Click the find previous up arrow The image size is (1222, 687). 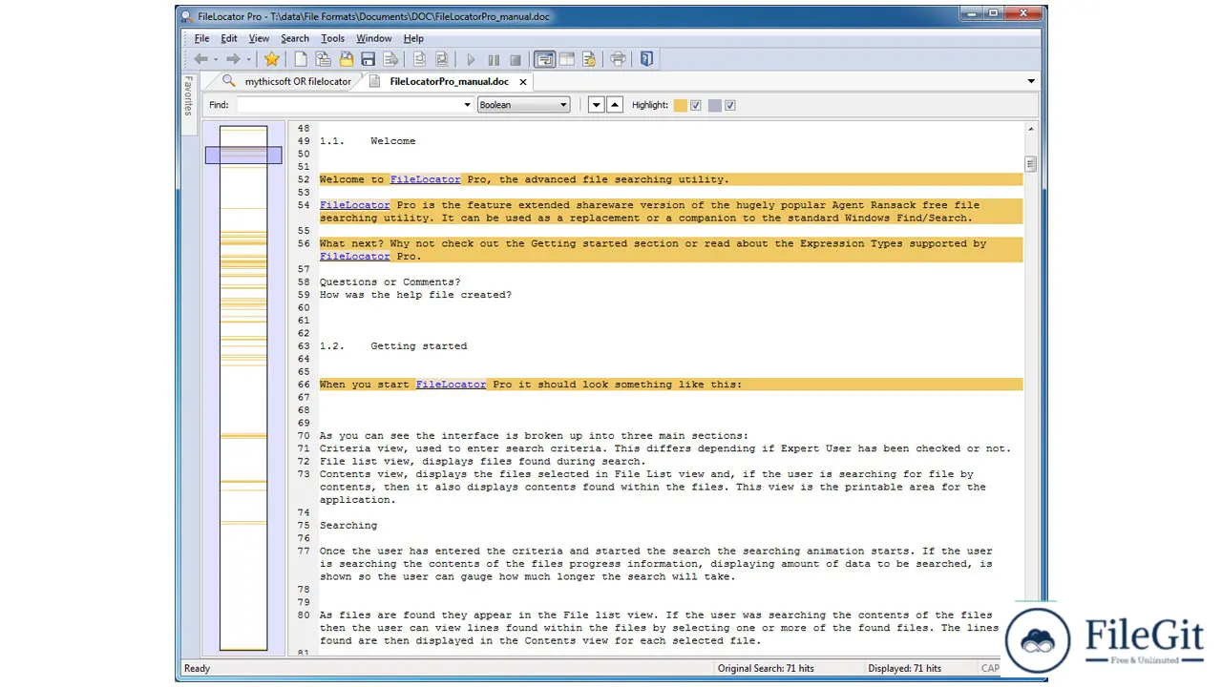point(615,105)
